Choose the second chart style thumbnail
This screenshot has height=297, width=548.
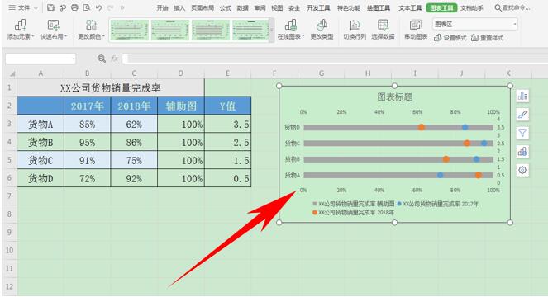pos(169,30)
